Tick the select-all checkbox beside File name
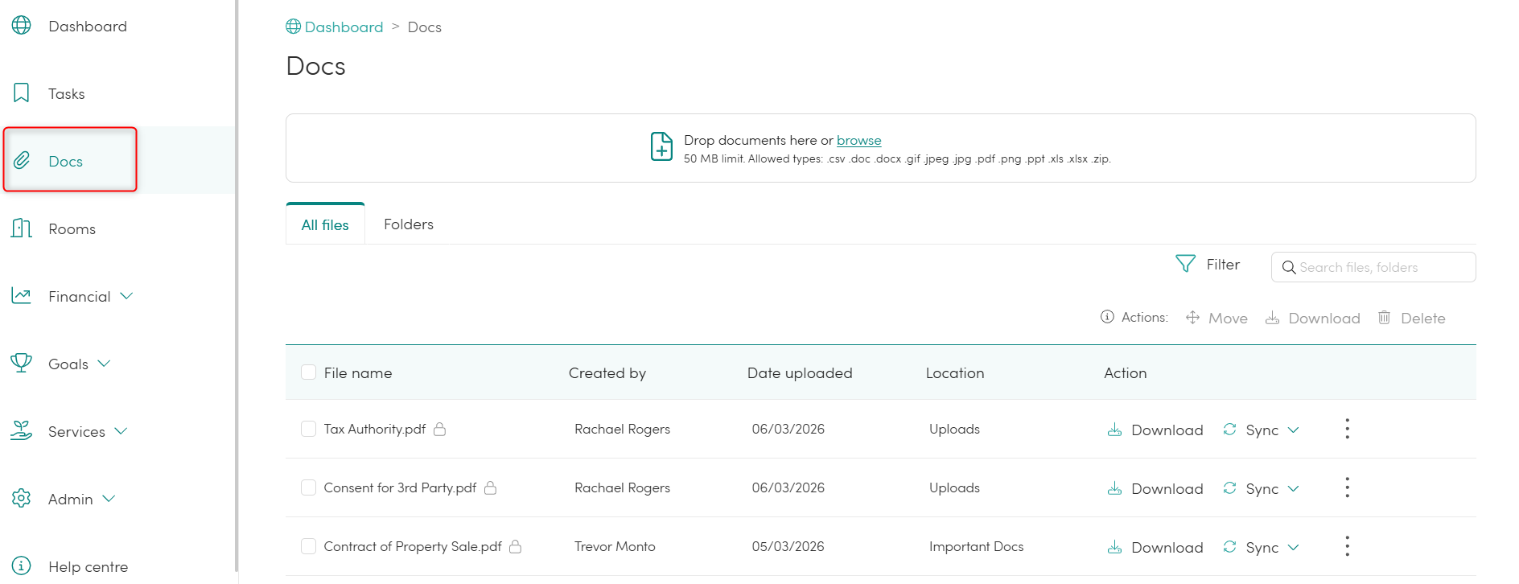This screenshot has height=584, width=1519. (x=308, y=372)
